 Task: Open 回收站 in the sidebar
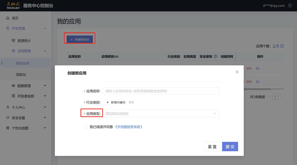[21, 74]
